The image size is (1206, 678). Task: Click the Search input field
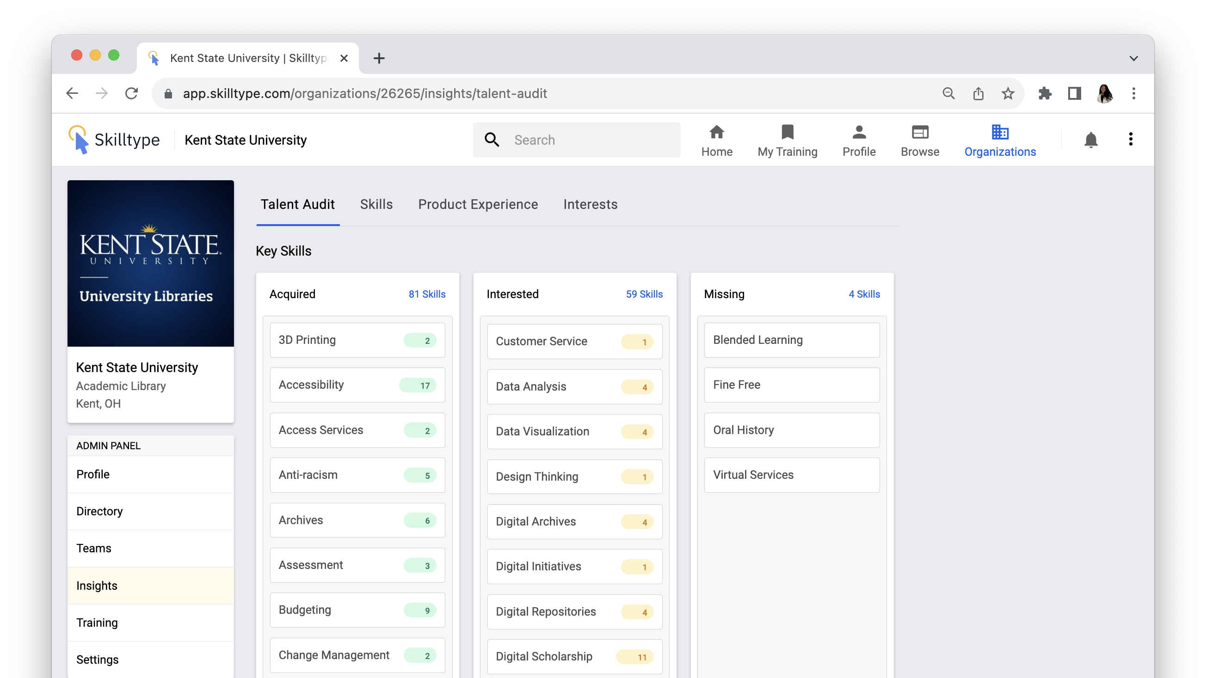click(x=590, y=140)
